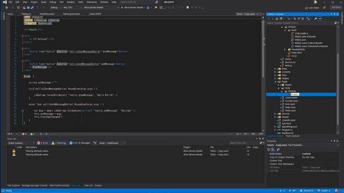Screen dimensions: 344x193
Task: Expand the Helpers folder
Action: pos(275,78)
